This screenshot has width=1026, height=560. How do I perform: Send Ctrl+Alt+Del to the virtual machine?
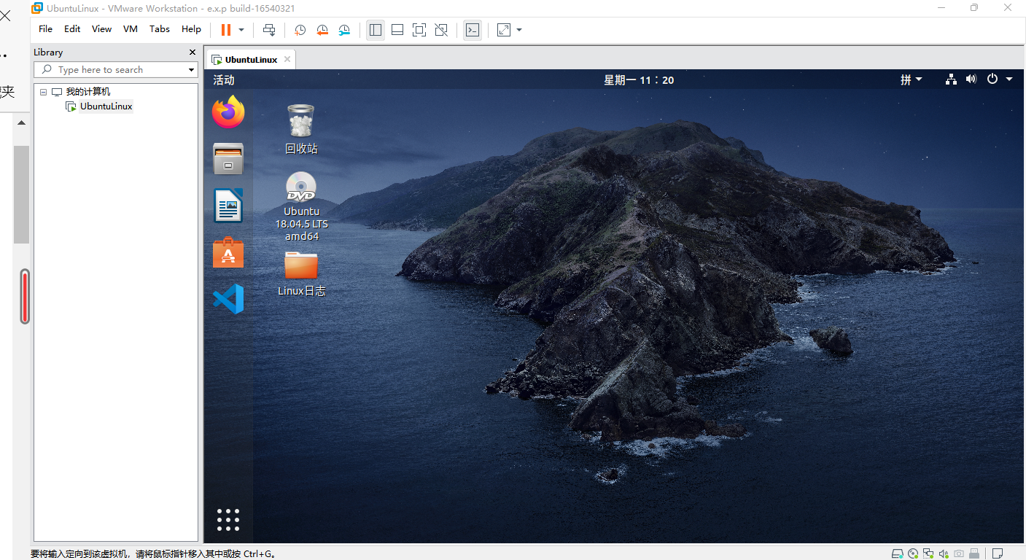pyautogui.click(x=268, y=30)
